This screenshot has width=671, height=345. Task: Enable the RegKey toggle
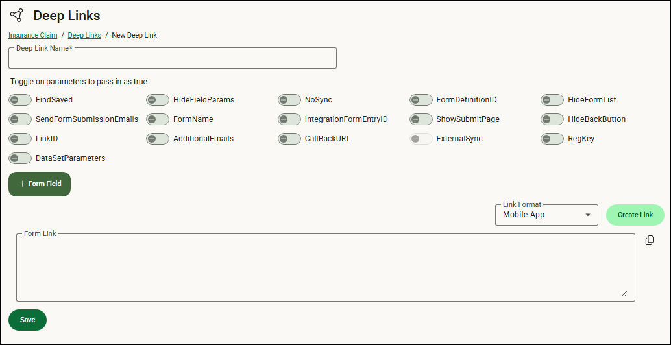(552, 139)
